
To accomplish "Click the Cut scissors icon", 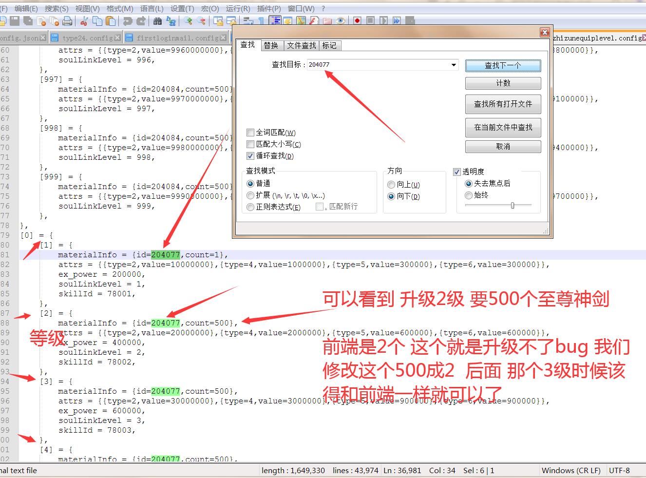I will [x=84, y=21].
